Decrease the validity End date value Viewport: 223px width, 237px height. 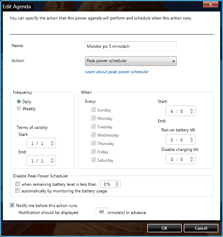[x=52, y=162]
